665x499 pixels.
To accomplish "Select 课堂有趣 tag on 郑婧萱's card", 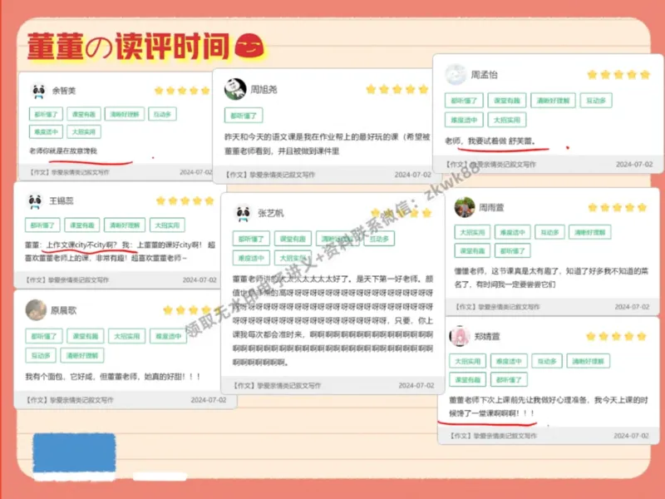I will tap(468, 380).
